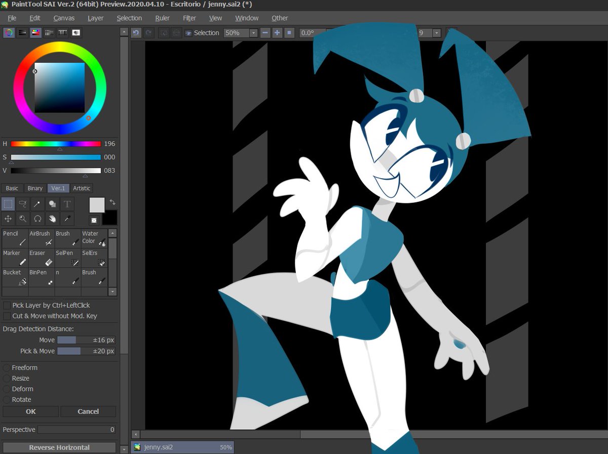
Task: Enable Cut & Move without Mod. Key
Action: click(7, 316)
